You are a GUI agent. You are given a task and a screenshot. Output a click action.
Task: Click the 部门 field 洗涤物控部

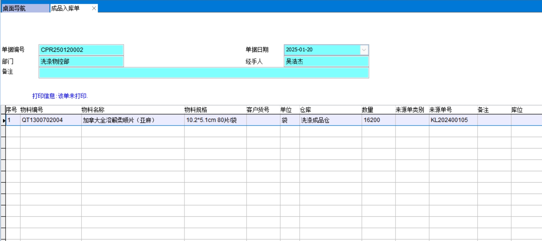(81, 62)
